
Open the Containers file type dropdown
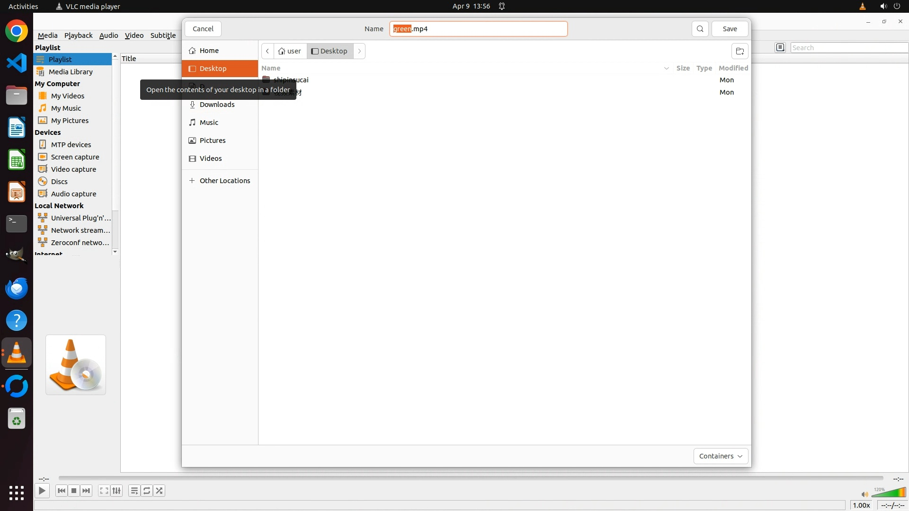720,456
